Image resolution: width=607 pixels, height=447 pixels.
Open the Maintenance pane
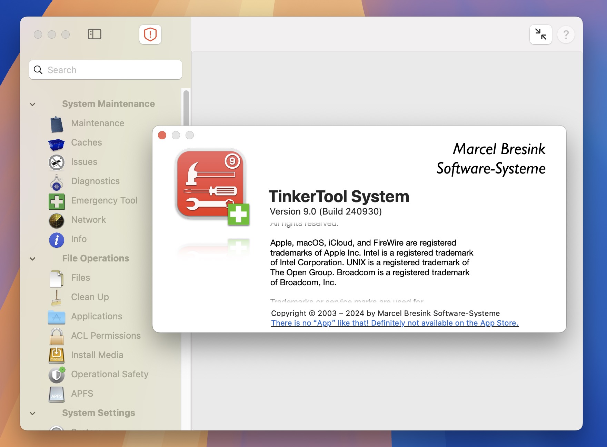click(x=98, y=123)
